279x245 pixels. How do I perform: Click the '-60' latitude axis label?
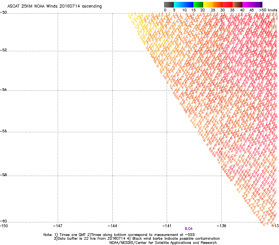coord(3,221)
